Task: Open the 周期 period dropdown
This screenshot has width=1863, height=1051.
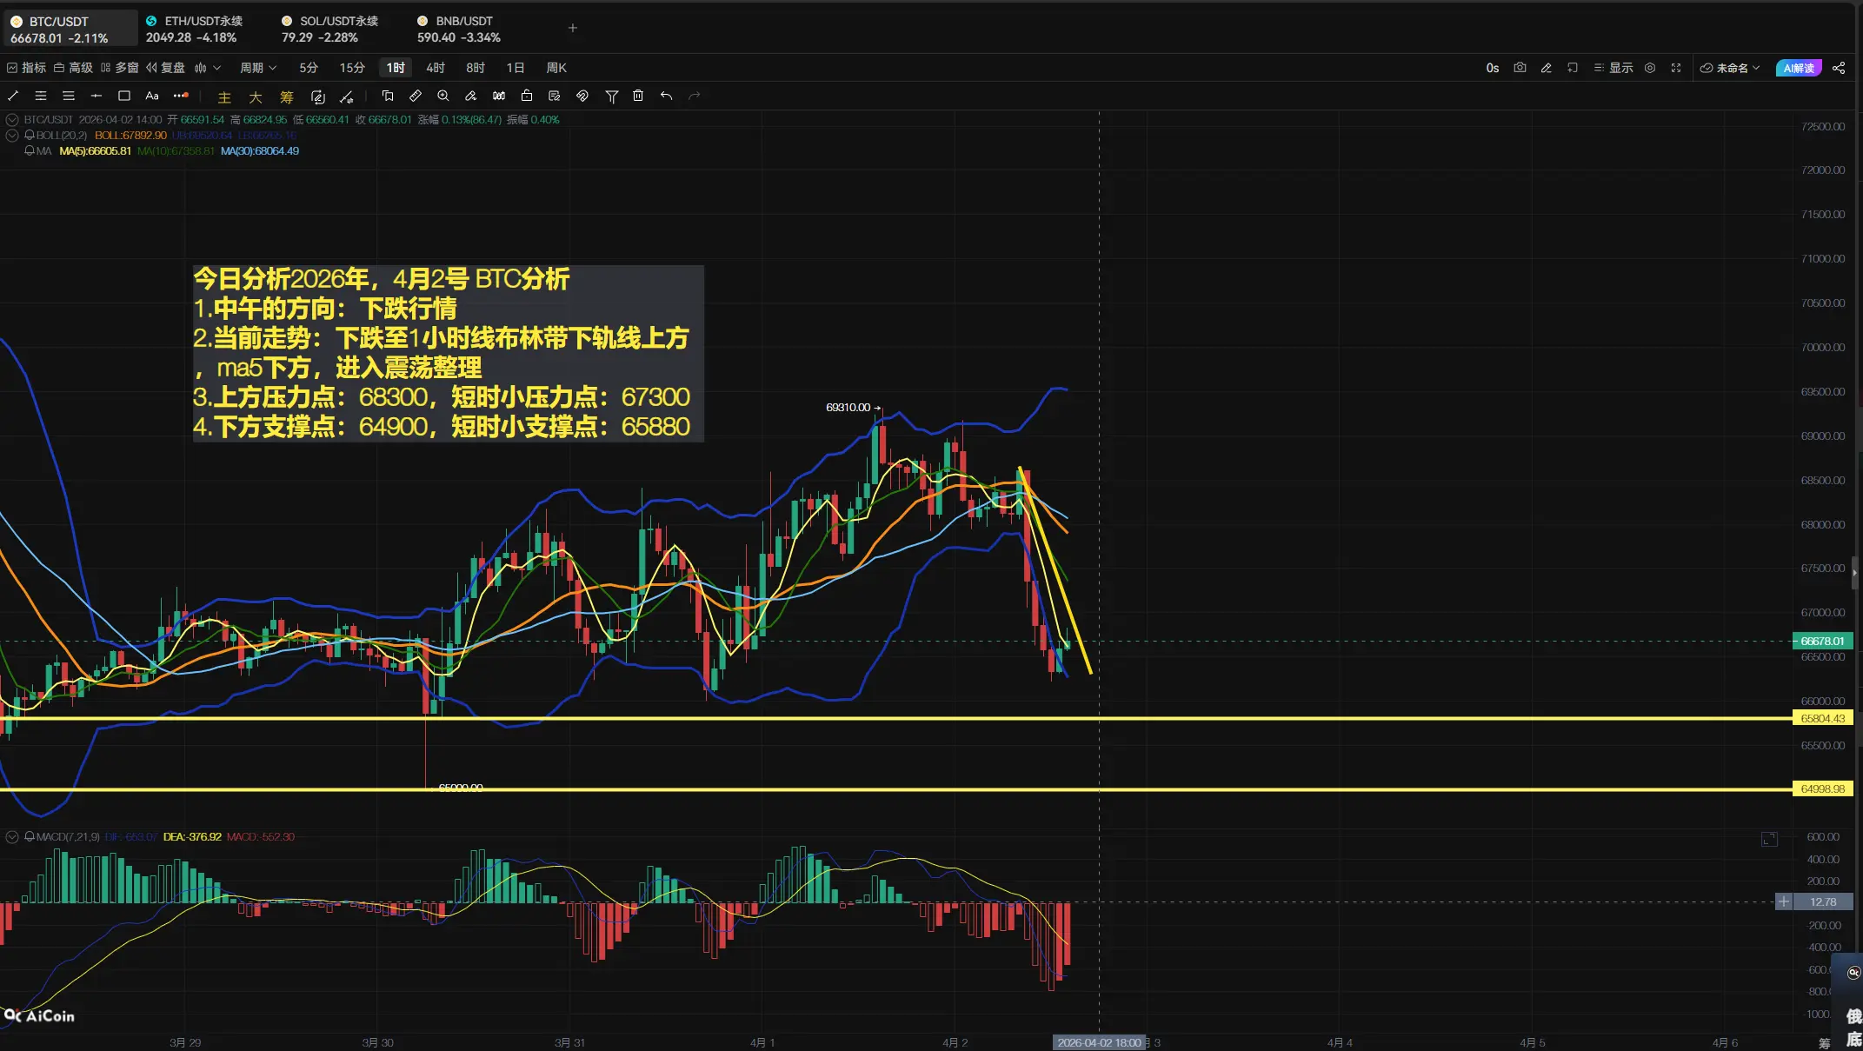Action: tap(258, 68)
